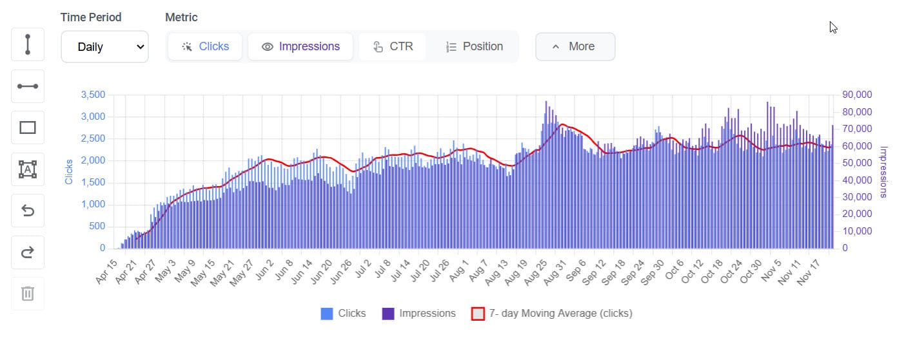Select the horizontal line annotation tool
904x340 pixels.
(x=28, y=86)
